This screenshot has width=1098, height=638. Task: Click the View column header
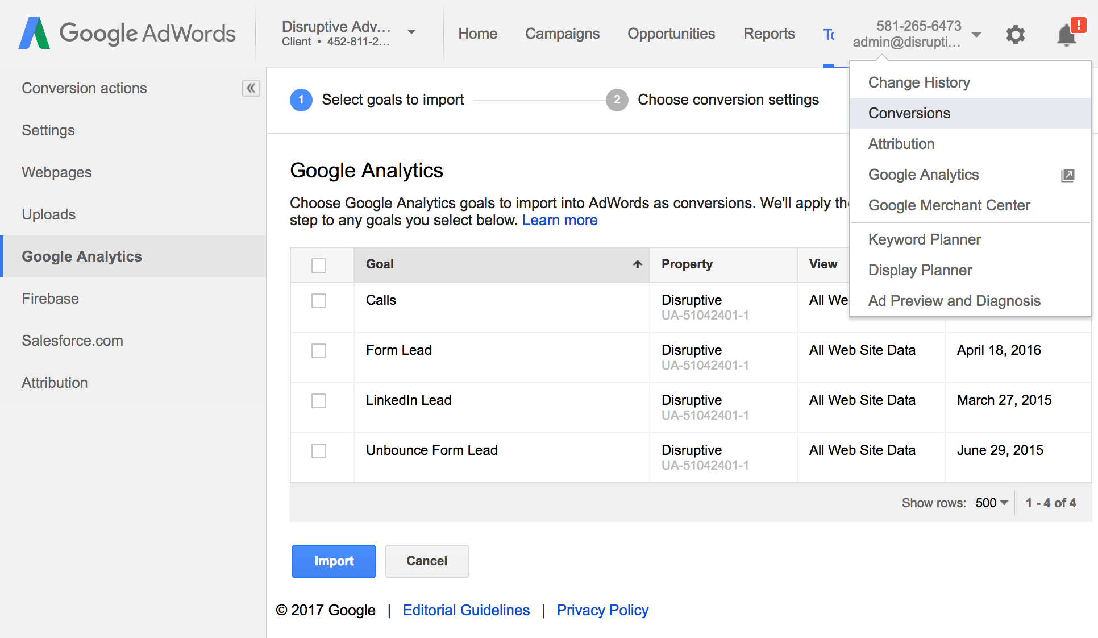[823, 264]
